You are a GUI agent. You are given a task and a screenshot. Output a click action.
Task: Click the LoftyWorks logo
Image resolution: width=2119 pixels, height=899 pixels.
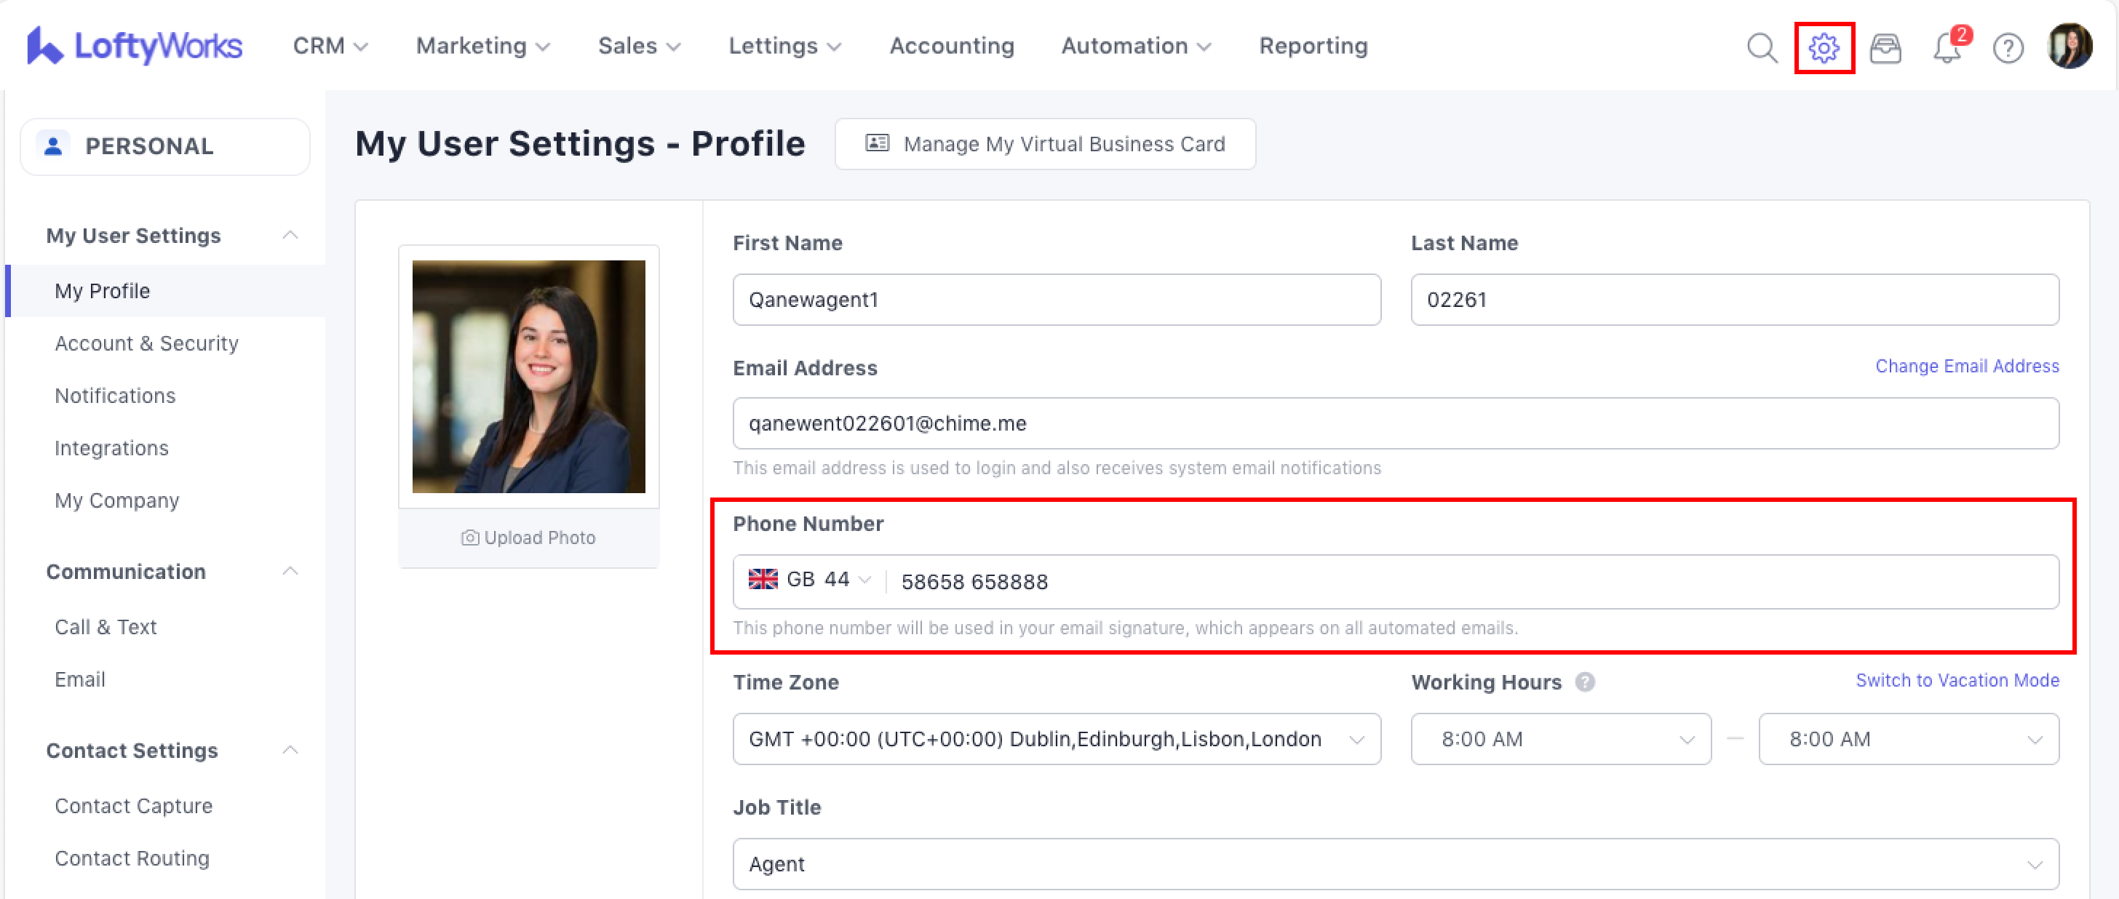(x=135, y=46)
